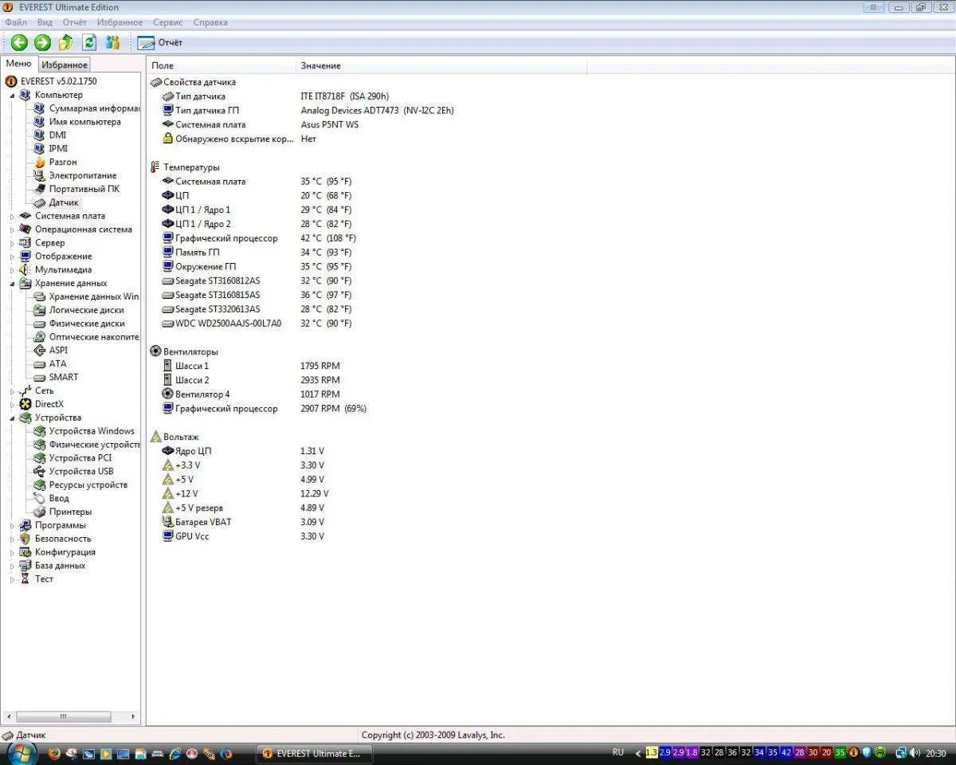The width and height of the screenshot is (956, 765).
Task: Click the volume speaker tray icon
Action: click(915, 752)
